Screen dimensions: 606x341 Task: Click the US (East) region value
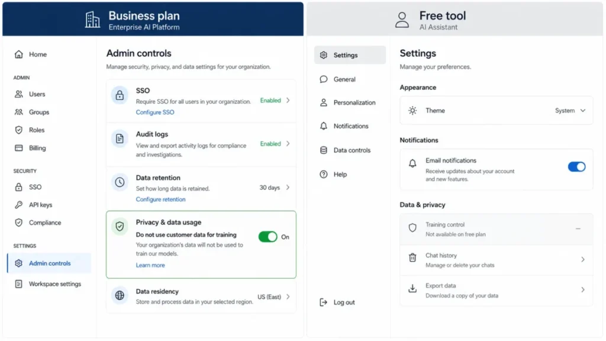click(x=269, y=297)
